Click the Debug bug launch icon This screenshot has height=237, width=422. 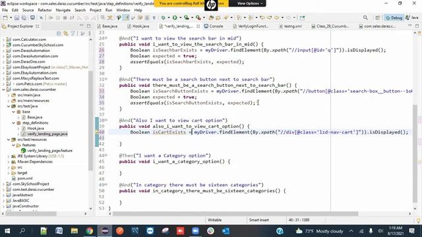[163, 18]
